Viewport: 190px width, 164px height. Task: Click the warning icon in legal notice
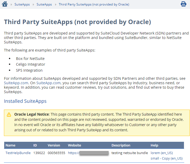point(9,115)
